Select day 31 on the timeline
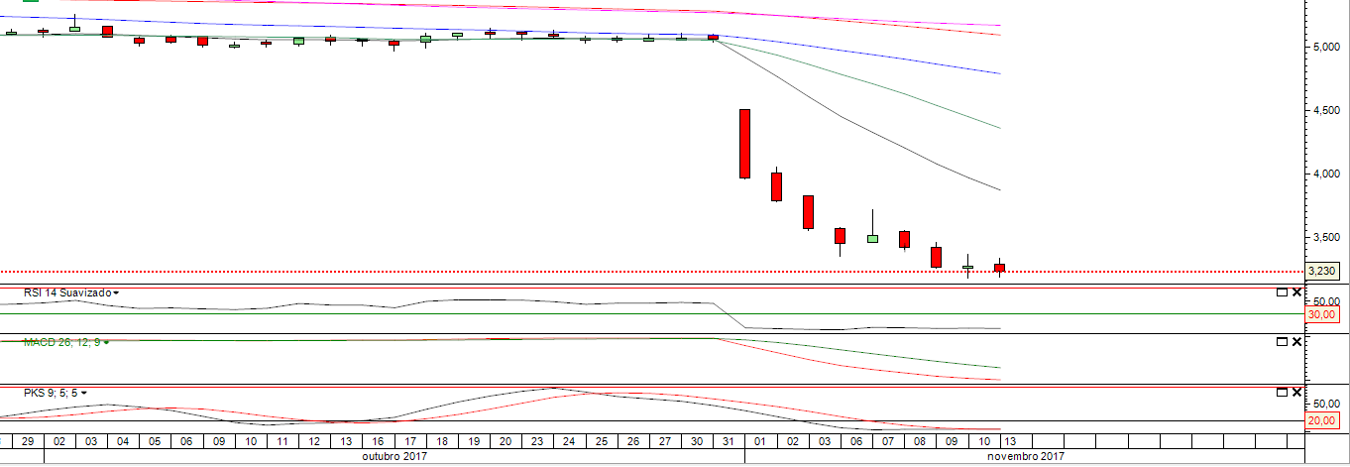The width and height of the screenshot is (1350, 467). [x=728, y=440]
